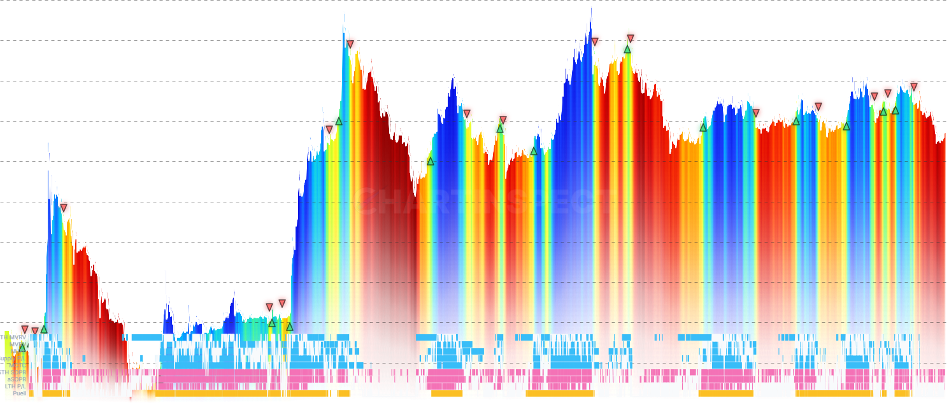Select the rightmost red sell marker near the chart edge
The width and height of the screenshot is (949, 403).
coord(915,85)
